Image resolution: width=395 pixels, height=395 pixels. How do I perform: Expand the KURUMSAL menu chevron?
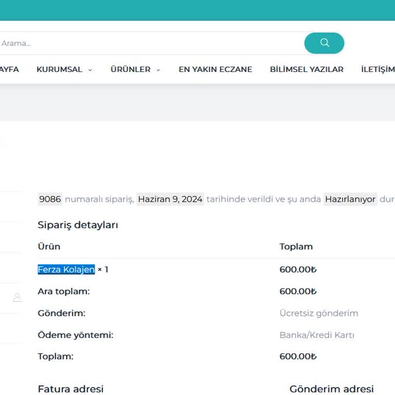coord(90,70)
